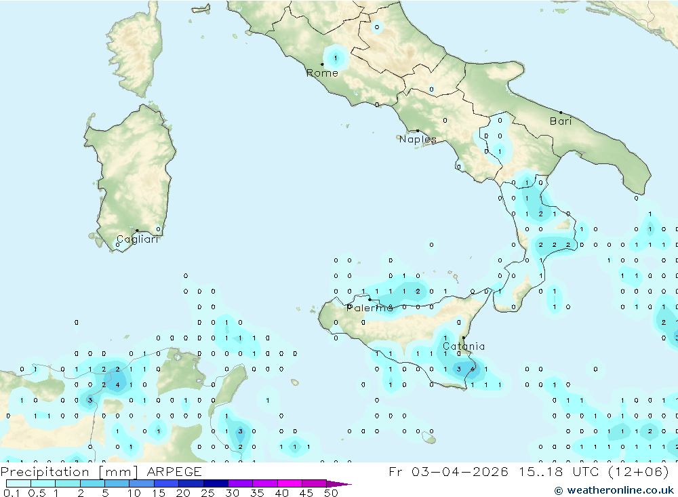Click the Palermo city label
This screenshot has width=678, height=497.
tap(370, 308)
